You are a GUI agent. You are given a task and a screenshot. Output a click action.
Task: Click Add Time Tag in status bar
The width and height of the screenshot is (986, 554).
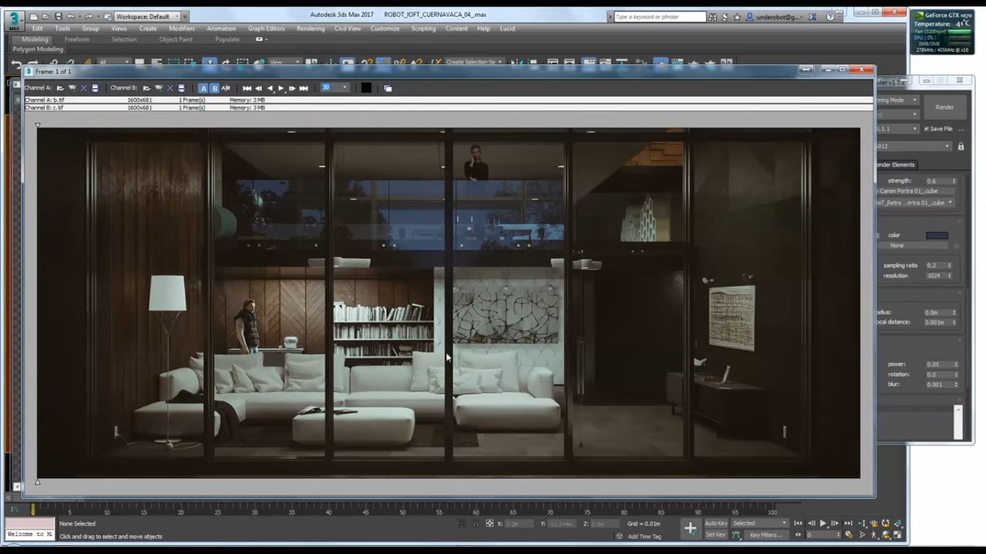coord(645,537)
